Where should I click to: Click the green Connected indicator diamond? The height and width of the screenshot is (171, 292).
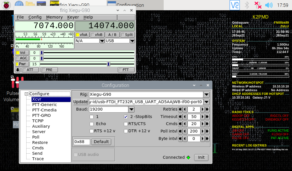tap(189, 157)
